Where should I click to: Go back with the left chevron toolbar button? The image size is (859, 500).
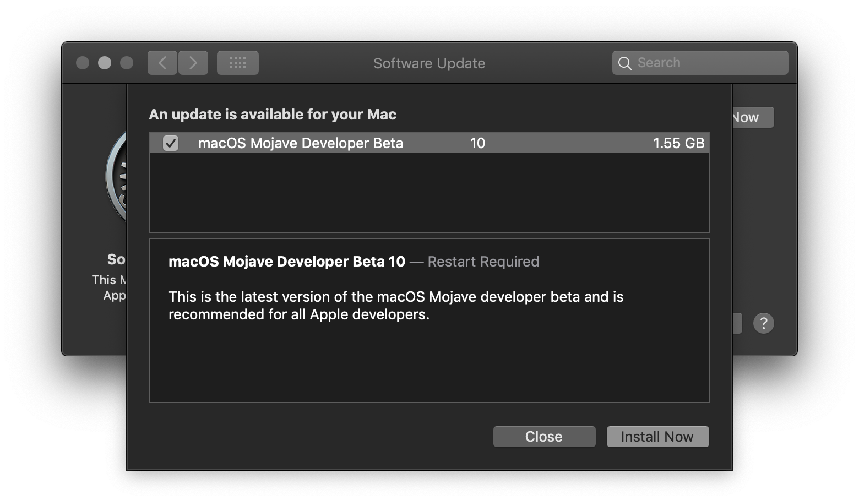(x=162, y=63)
